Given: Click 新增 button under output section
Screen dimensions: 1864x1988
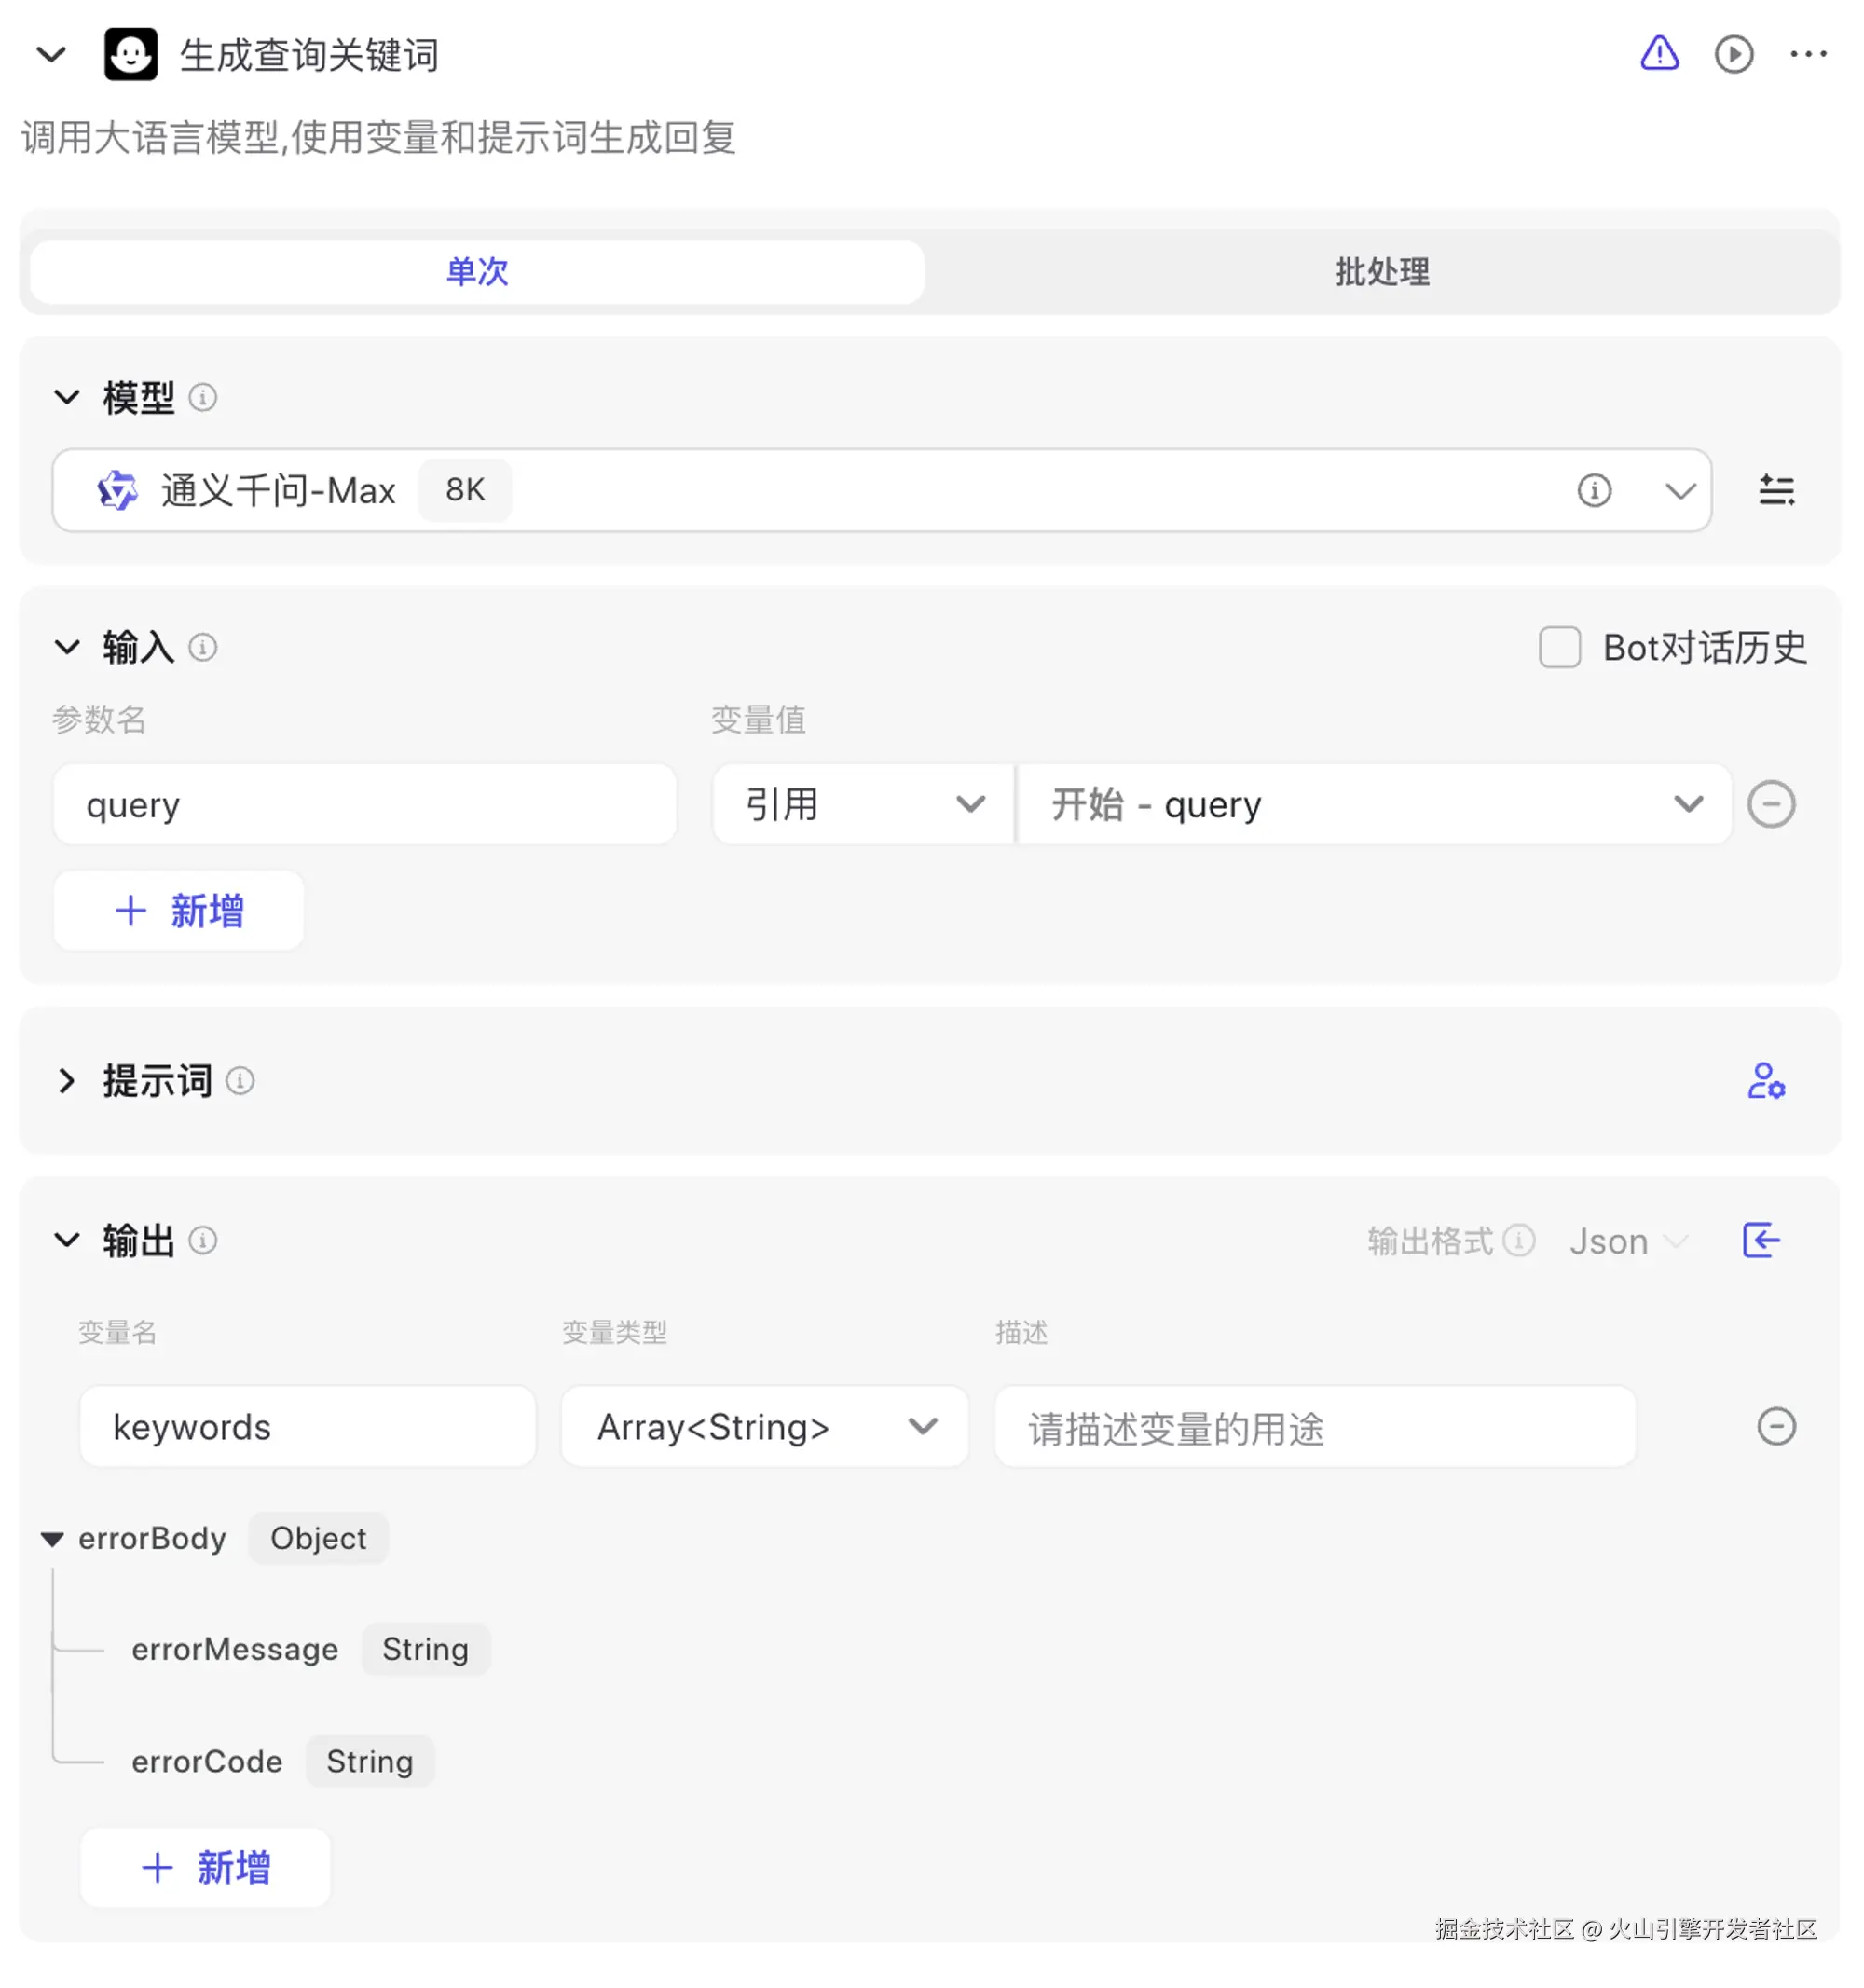Looking at the screenshot, I should [205, 1867].
